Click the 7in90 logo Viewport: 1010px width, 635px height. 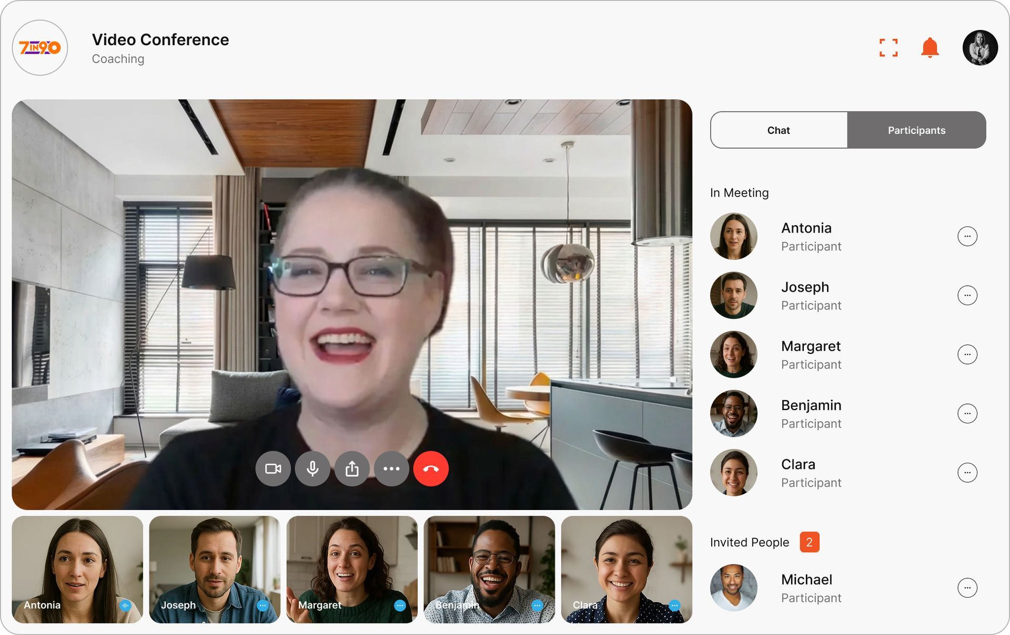click(x=39, y=47)
